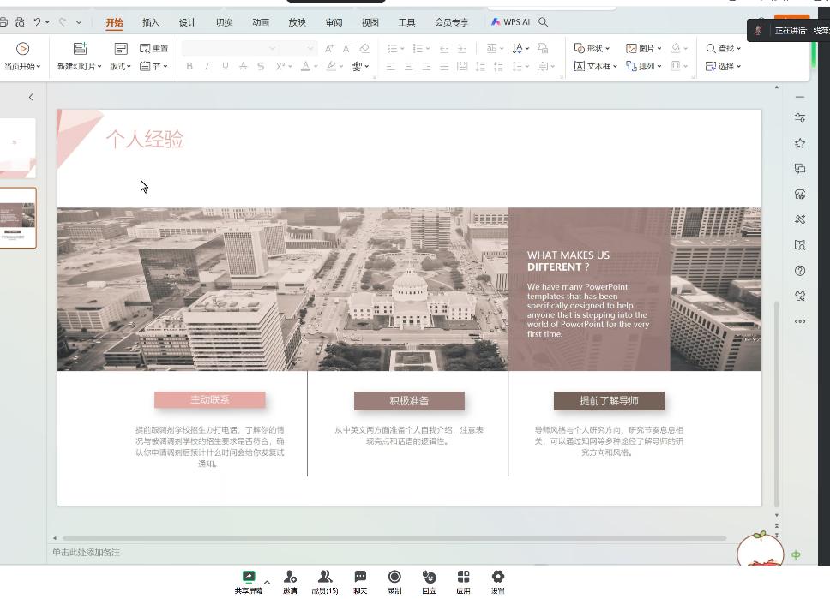Open the 动画 animation tab

point(261,22)
